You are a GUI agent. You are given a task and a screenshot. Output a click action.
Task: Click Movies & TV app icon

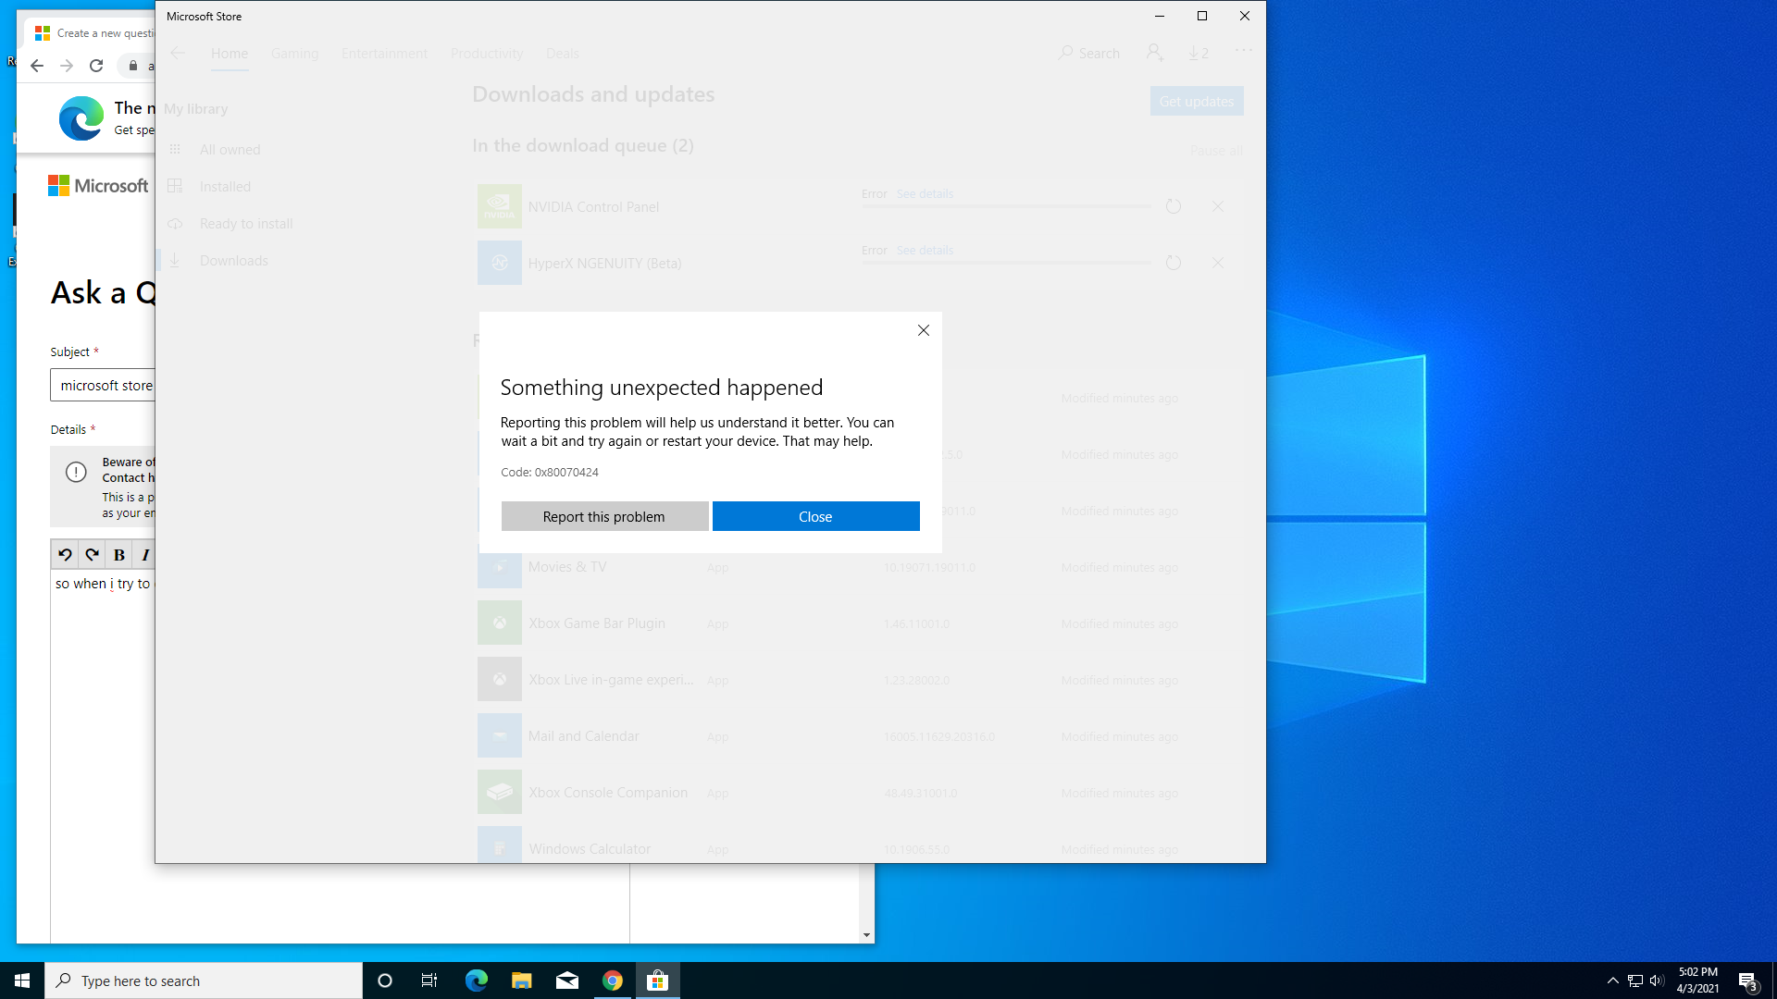[500, 570]
